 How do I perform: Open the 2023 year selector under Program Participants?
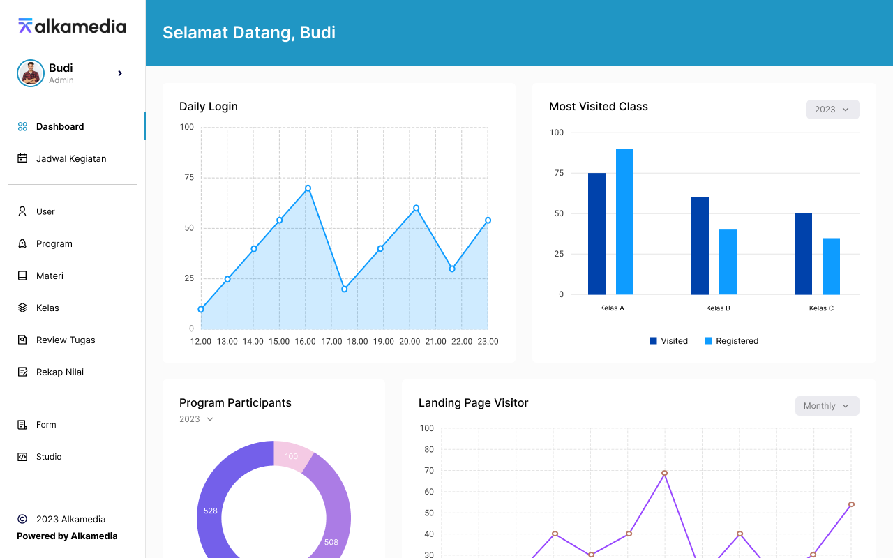click(x=196, y=419)
